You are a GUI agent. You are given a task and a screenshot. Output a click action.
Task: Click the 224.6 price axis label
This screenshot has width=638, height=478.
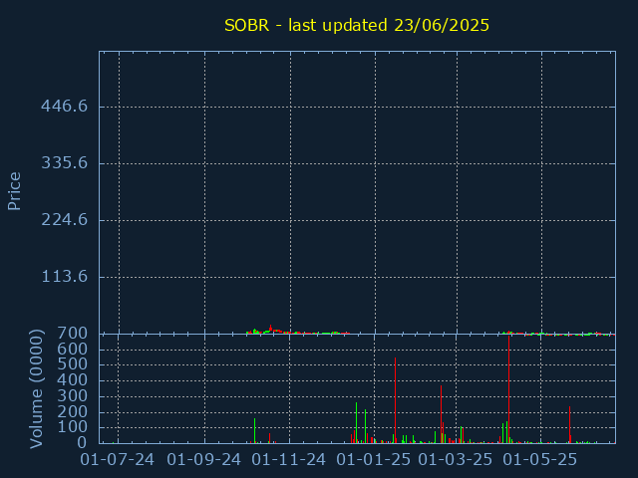[x=64, y=220]
